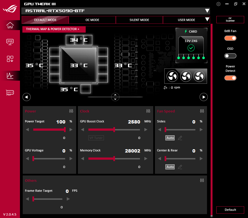Screen dimensions: 248x218
Task: Click the ROG logo
Action: [x=10, y=9]
